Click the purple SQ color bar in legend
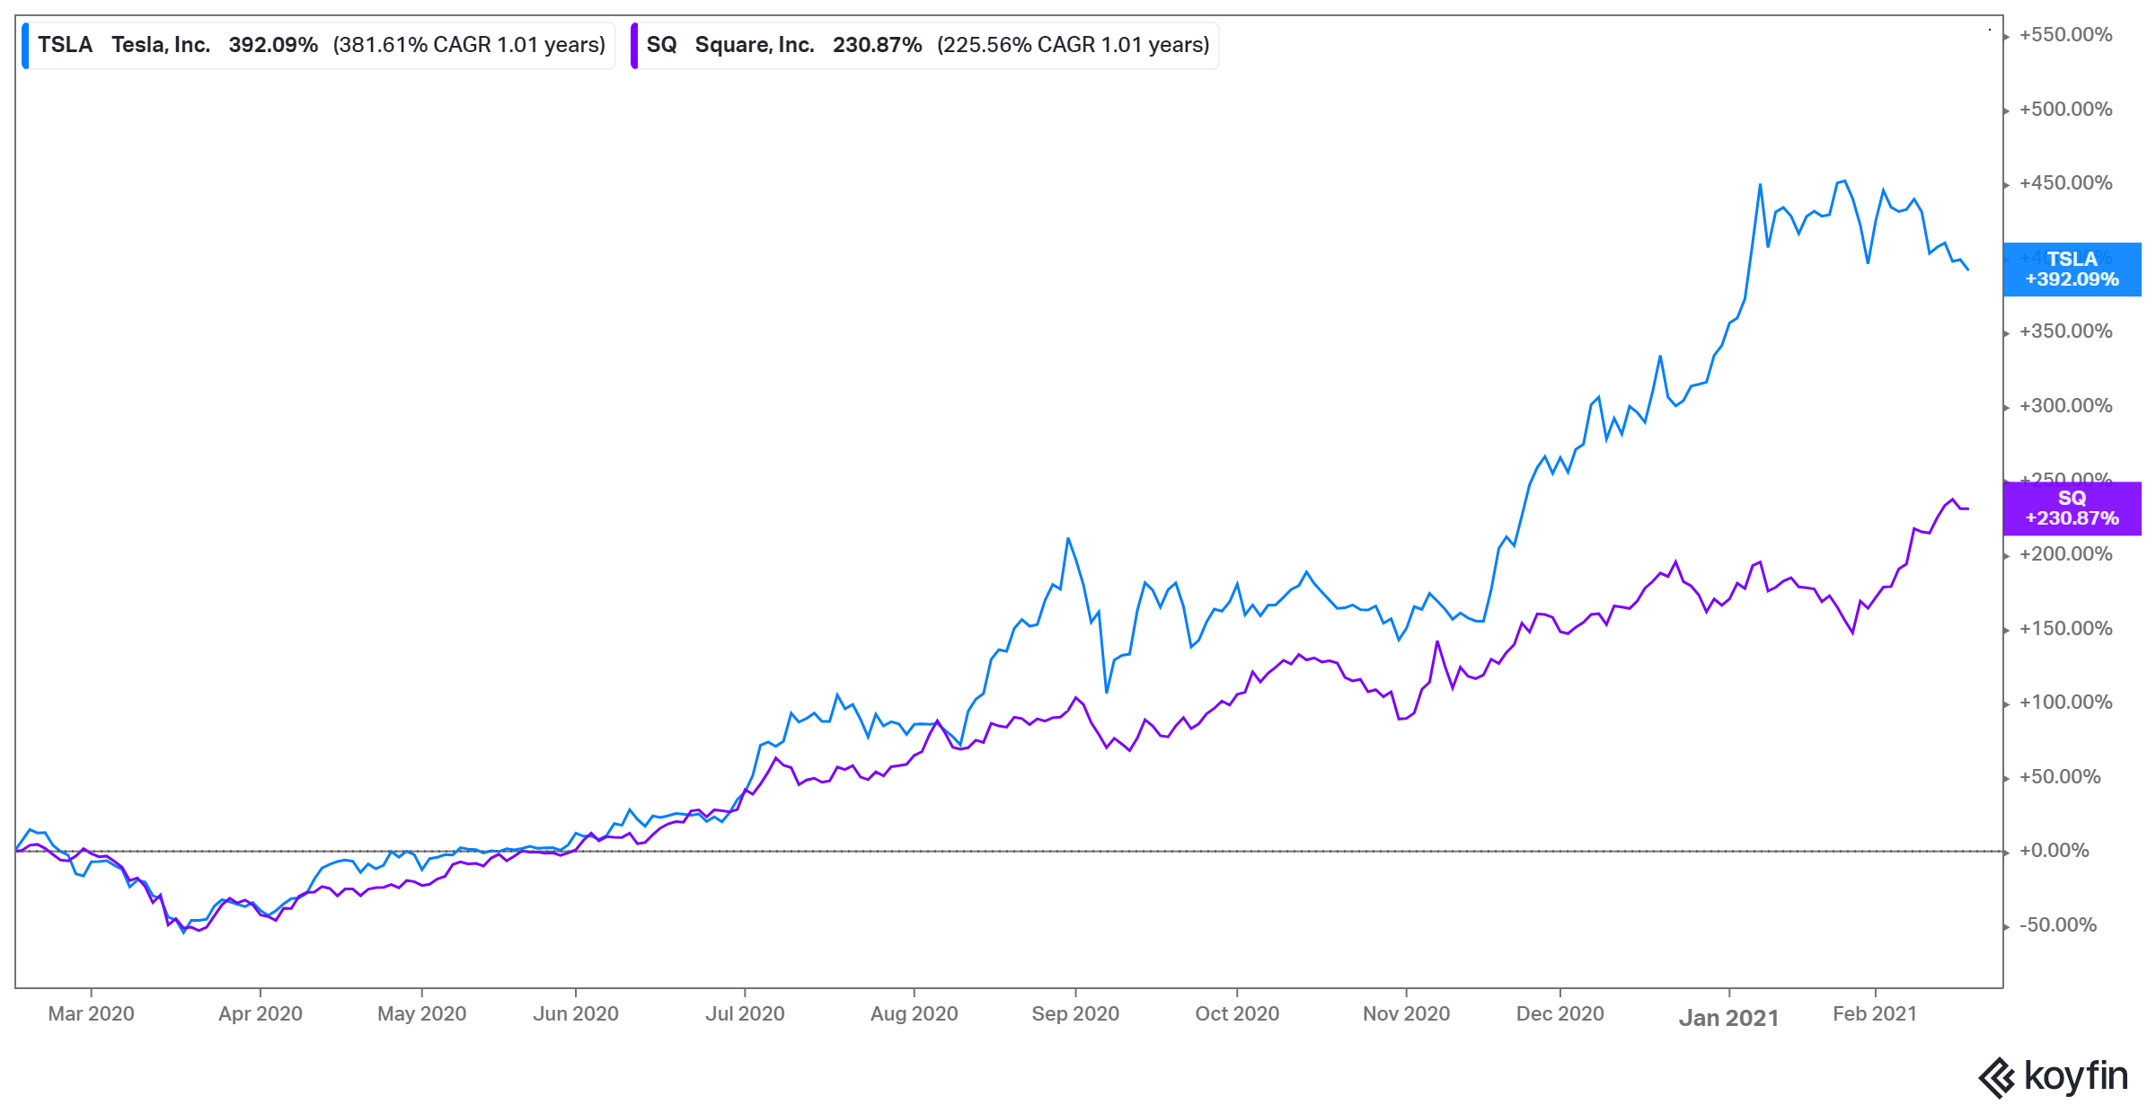Viewport: 2156px width, 1114px height. 634,46
